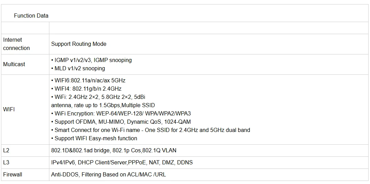This screenshot has width=370, height=184.
Task: Click the Function Data table header
Action: tap(31, 16)
